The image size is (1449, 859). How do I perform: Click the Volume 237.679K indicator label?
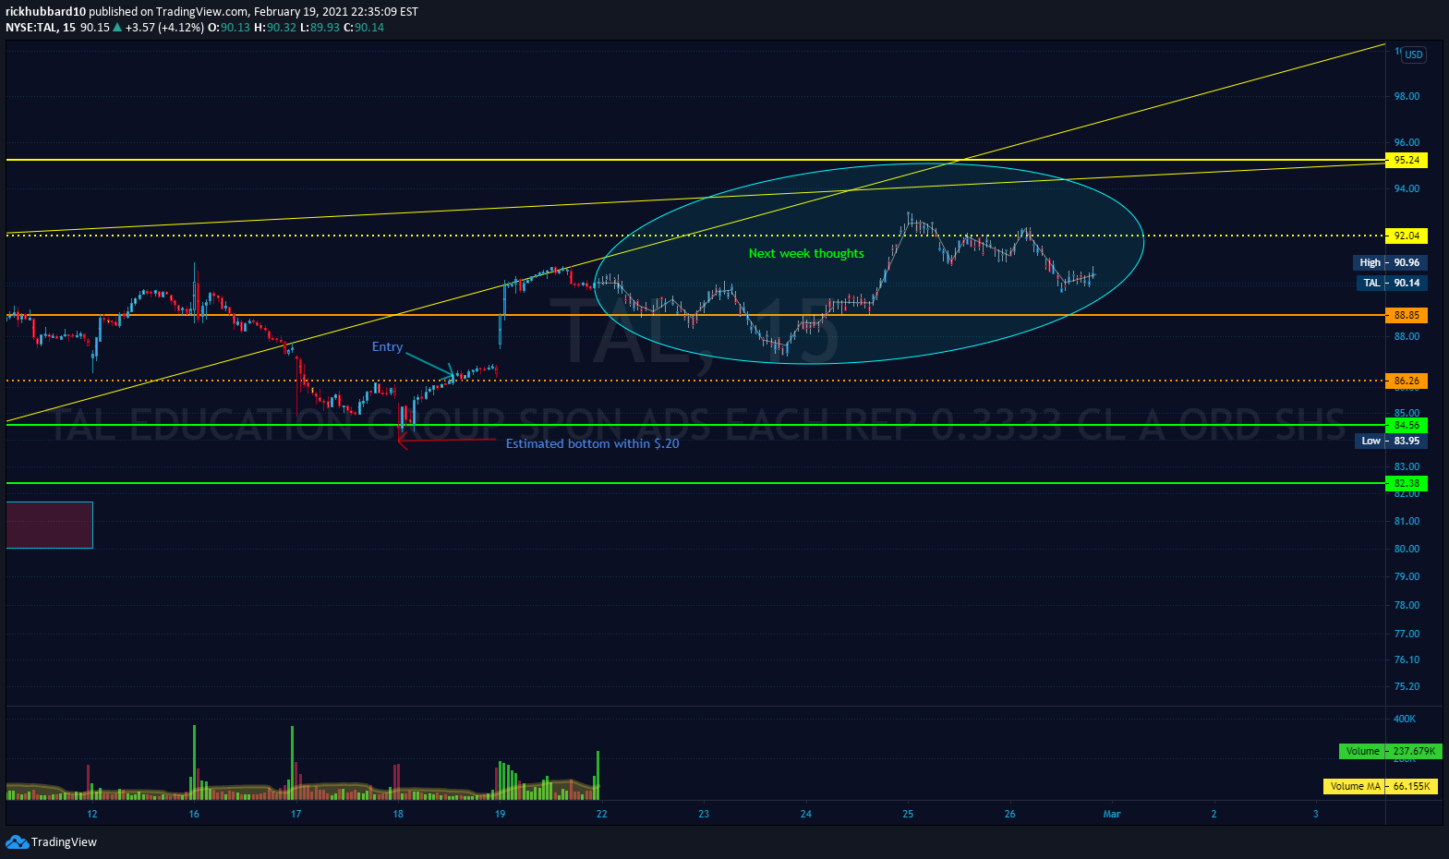(x=1389, y=751)
